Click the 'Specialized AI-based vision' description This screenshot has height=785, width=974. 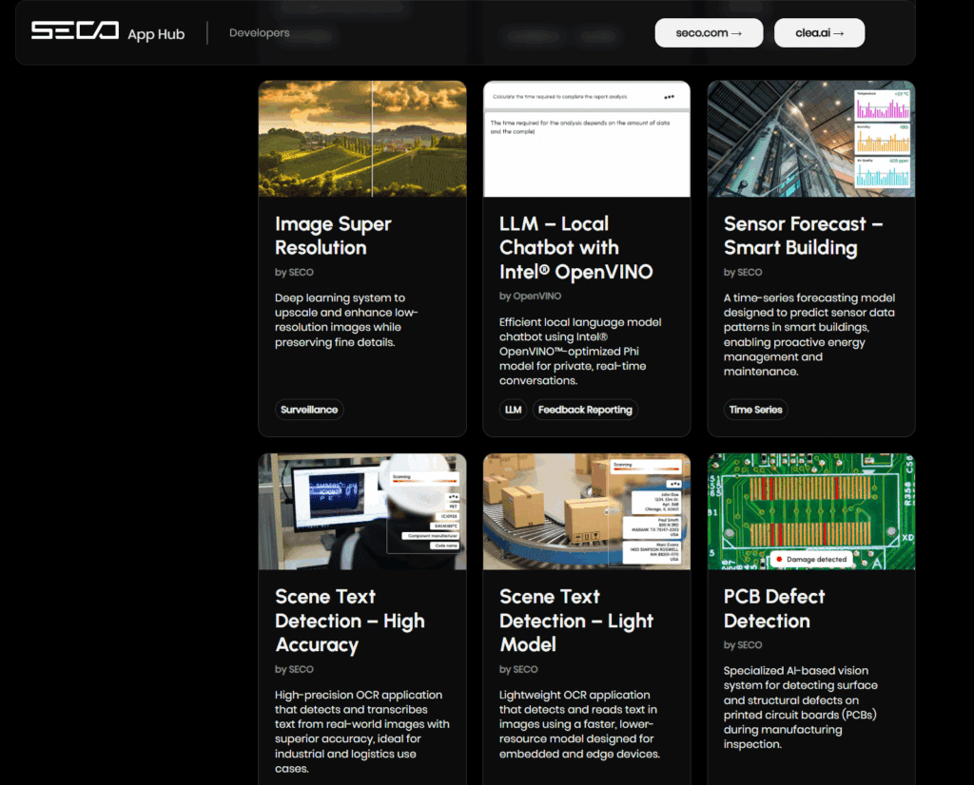(800, 707)
